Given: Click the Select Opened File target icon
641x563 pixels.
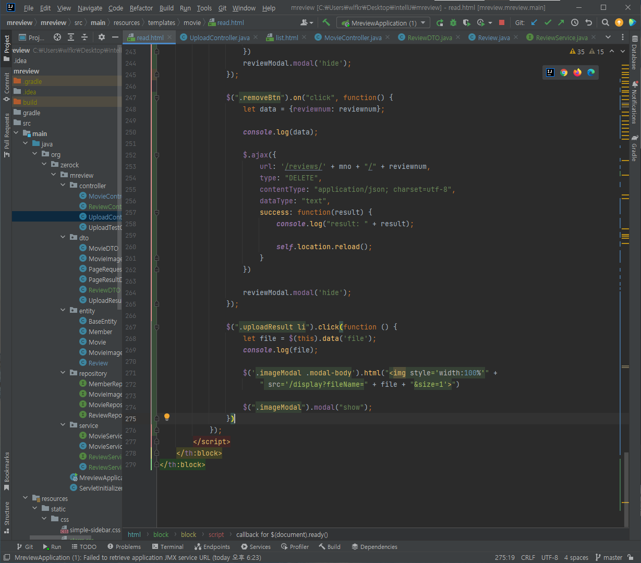Looking at the screenshot, I should tap(57, 37).
